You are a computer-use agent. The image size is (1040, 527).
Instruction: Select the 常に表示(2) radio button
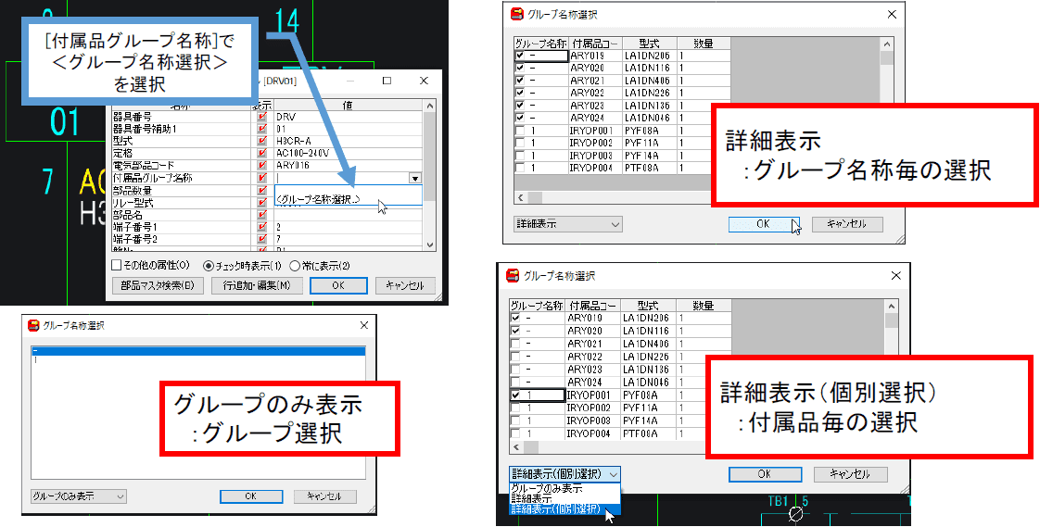pos(295,266)
